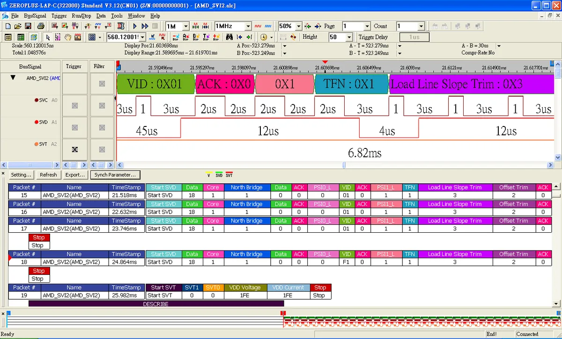Click the Repetitive Run double-arrow icon
Screen dimensions: 562x339
[x=145, y=26]
